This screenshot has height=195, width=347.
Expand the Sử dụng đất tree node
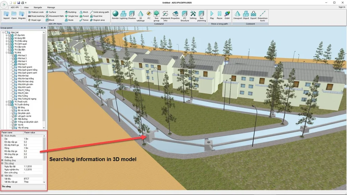coord(7,38)
